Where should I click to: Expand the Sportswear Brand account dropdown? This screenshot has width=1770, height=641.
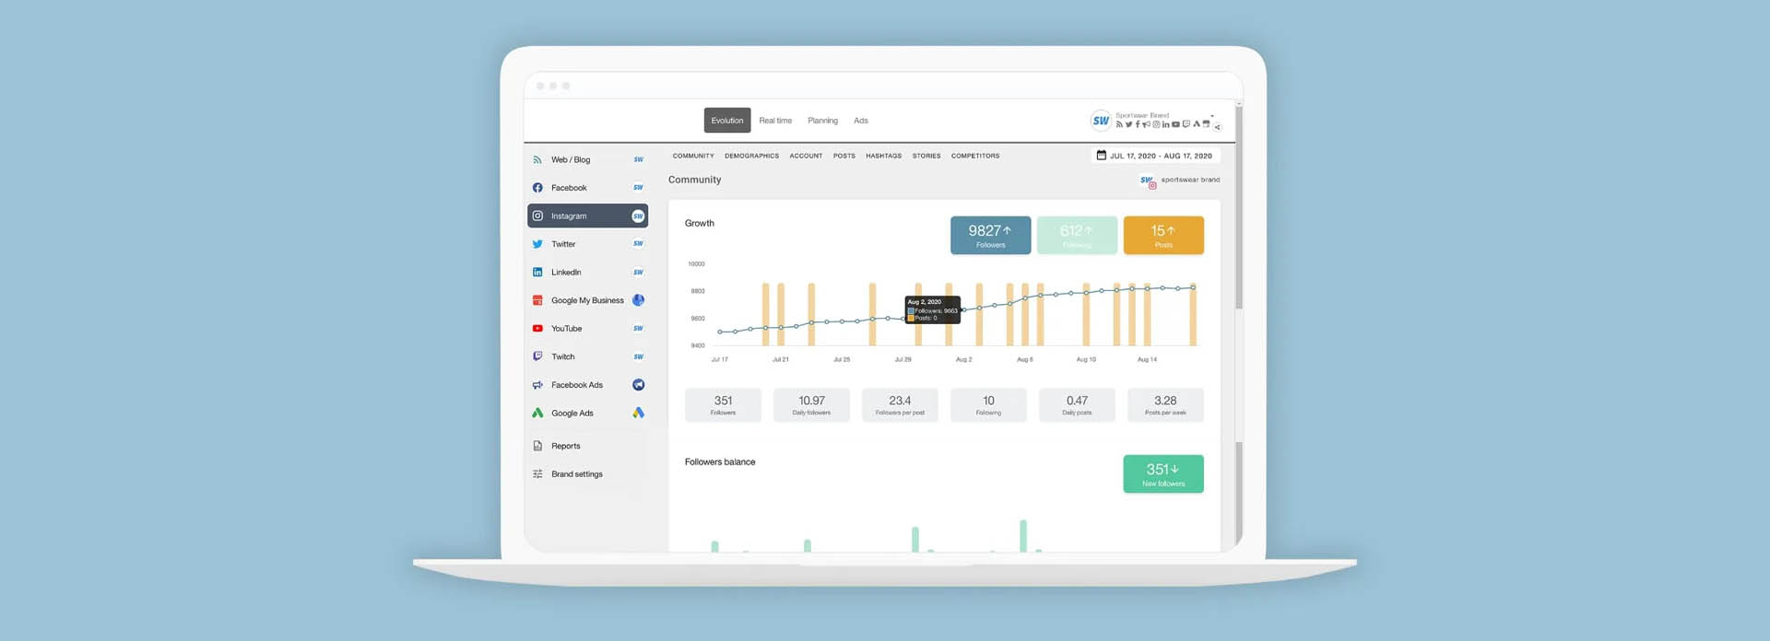coord(1211,116)
